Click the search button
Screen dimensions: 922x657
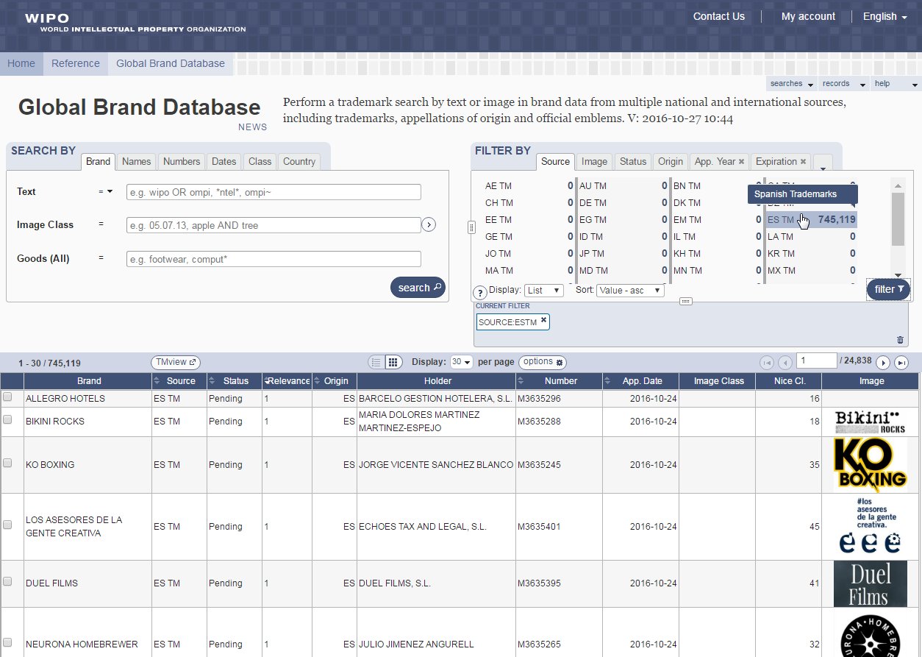point(418,288)
